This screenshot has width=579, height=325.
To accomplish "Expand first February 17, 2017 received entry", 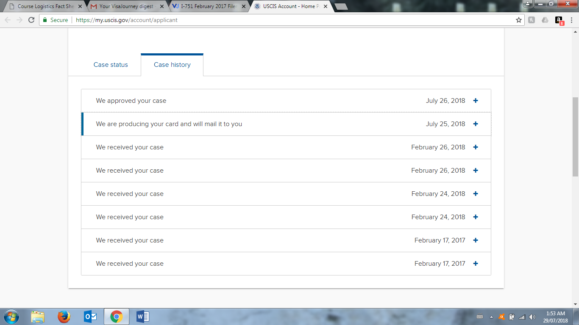I will 476,240.
